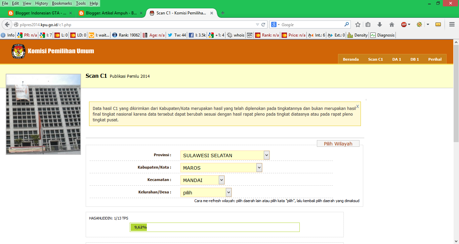This screenshot has height=244, width=459.
Task: Click the KPU building photo
Action: [x=43, y=114]
